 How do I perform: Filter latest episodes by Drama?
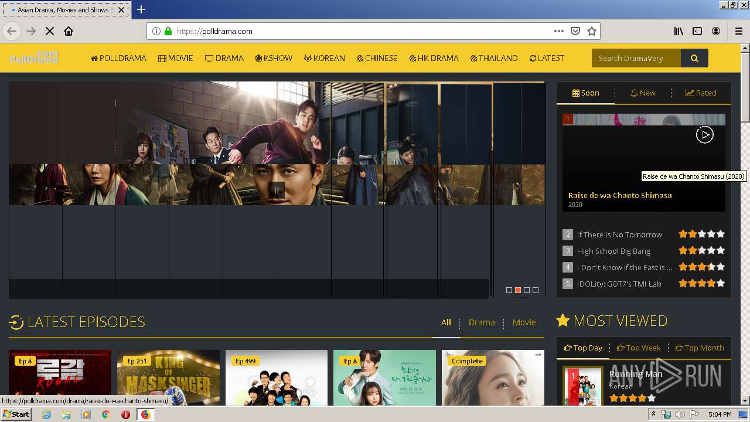pyautogui.click(x=482, y=322)
